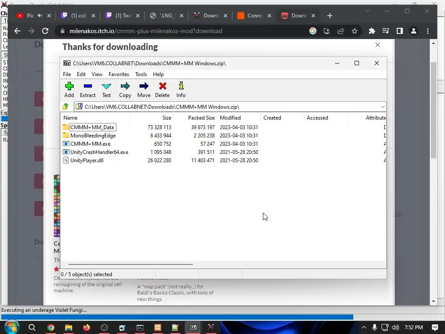Switch to the 7-Zip taskbar button

[193, 327]
